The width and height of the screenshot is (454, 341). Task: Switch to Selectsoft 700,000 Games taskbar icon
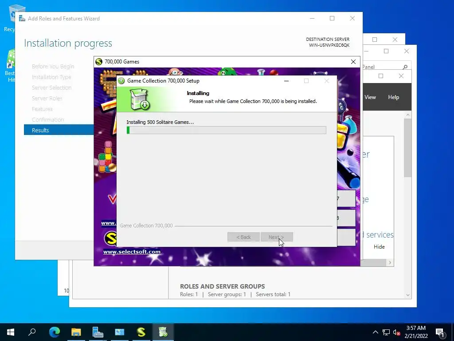pyautogui.click(x=141, y=332)
